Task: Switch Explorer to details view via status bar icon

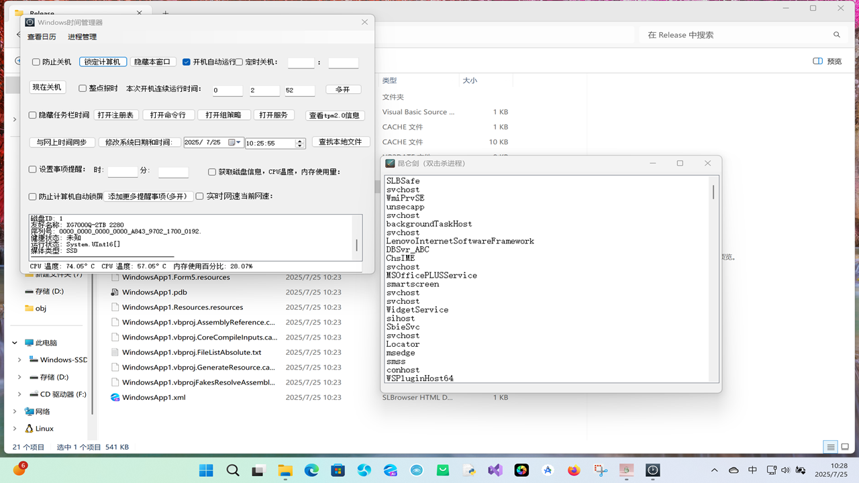Action: (x=831, y=447)
